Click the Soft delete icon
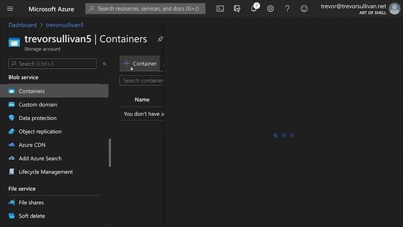The image size is (403, 227). pos(11,216)
